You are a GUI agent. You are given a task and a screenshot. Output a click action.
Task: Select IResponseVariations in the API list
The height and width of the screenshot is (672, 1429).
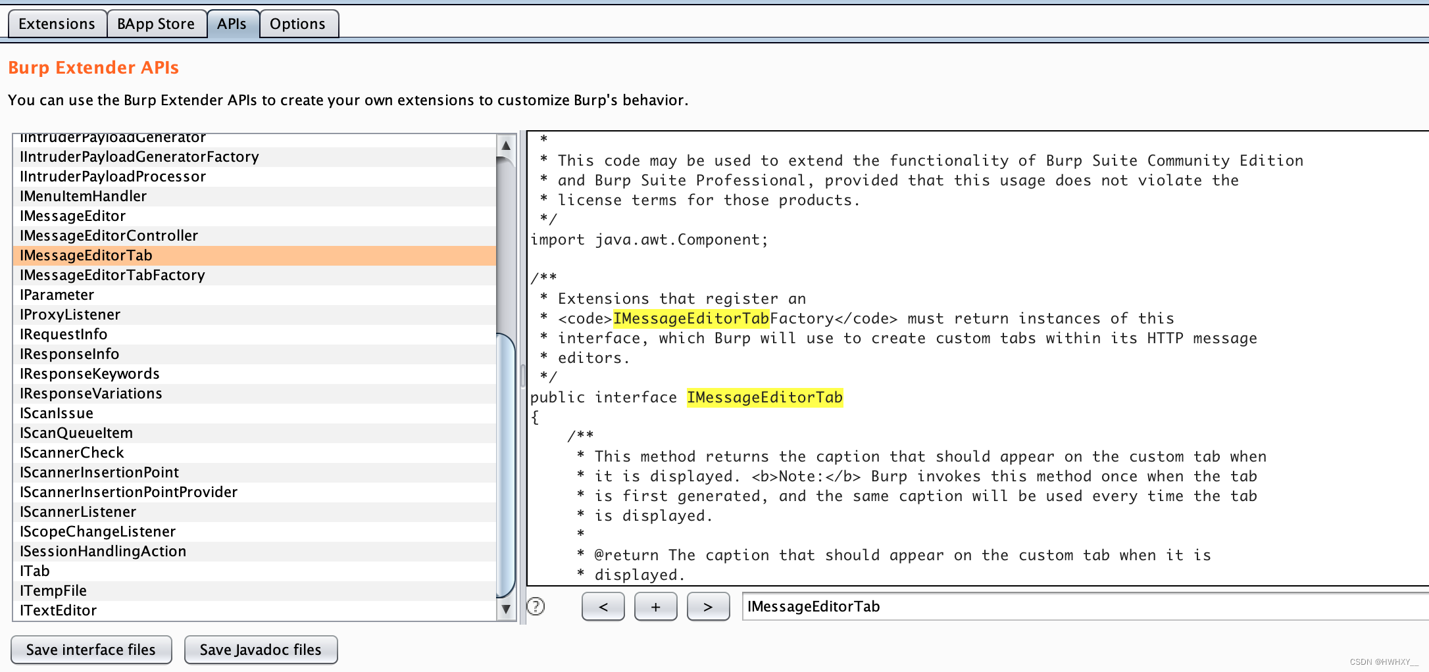coord(254,393)
